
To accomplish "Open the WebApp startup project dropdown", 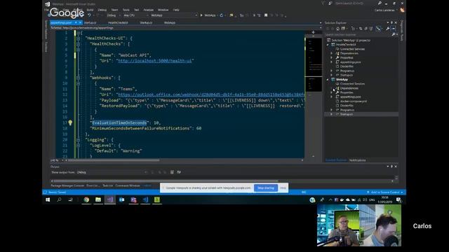I will point(174,15).
